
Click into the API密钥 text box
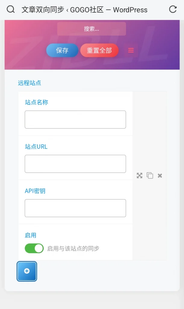(75, 208)
